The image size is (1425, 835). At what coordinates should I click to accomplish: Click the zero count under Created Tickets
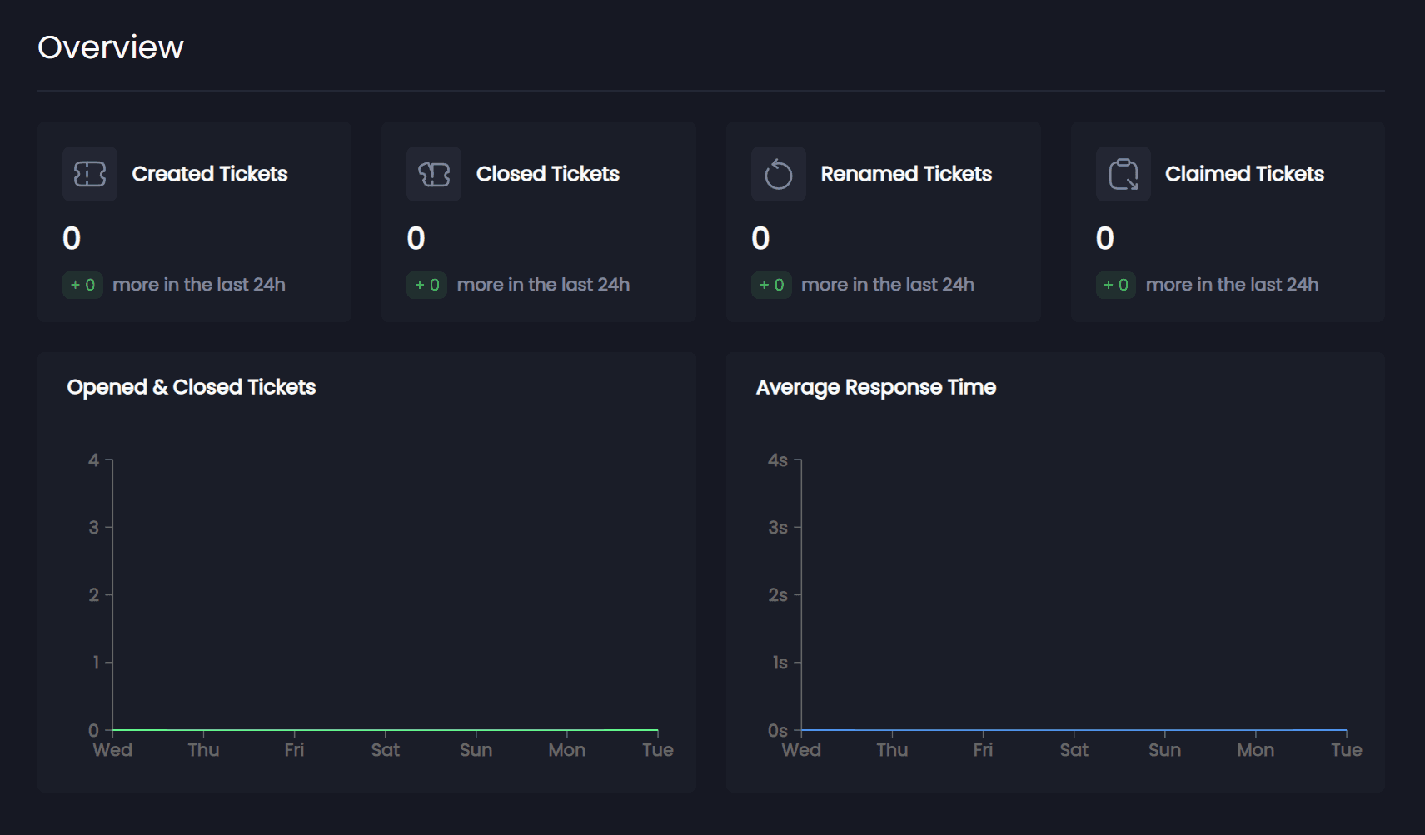pyautogui.click(x=72, y=239)
